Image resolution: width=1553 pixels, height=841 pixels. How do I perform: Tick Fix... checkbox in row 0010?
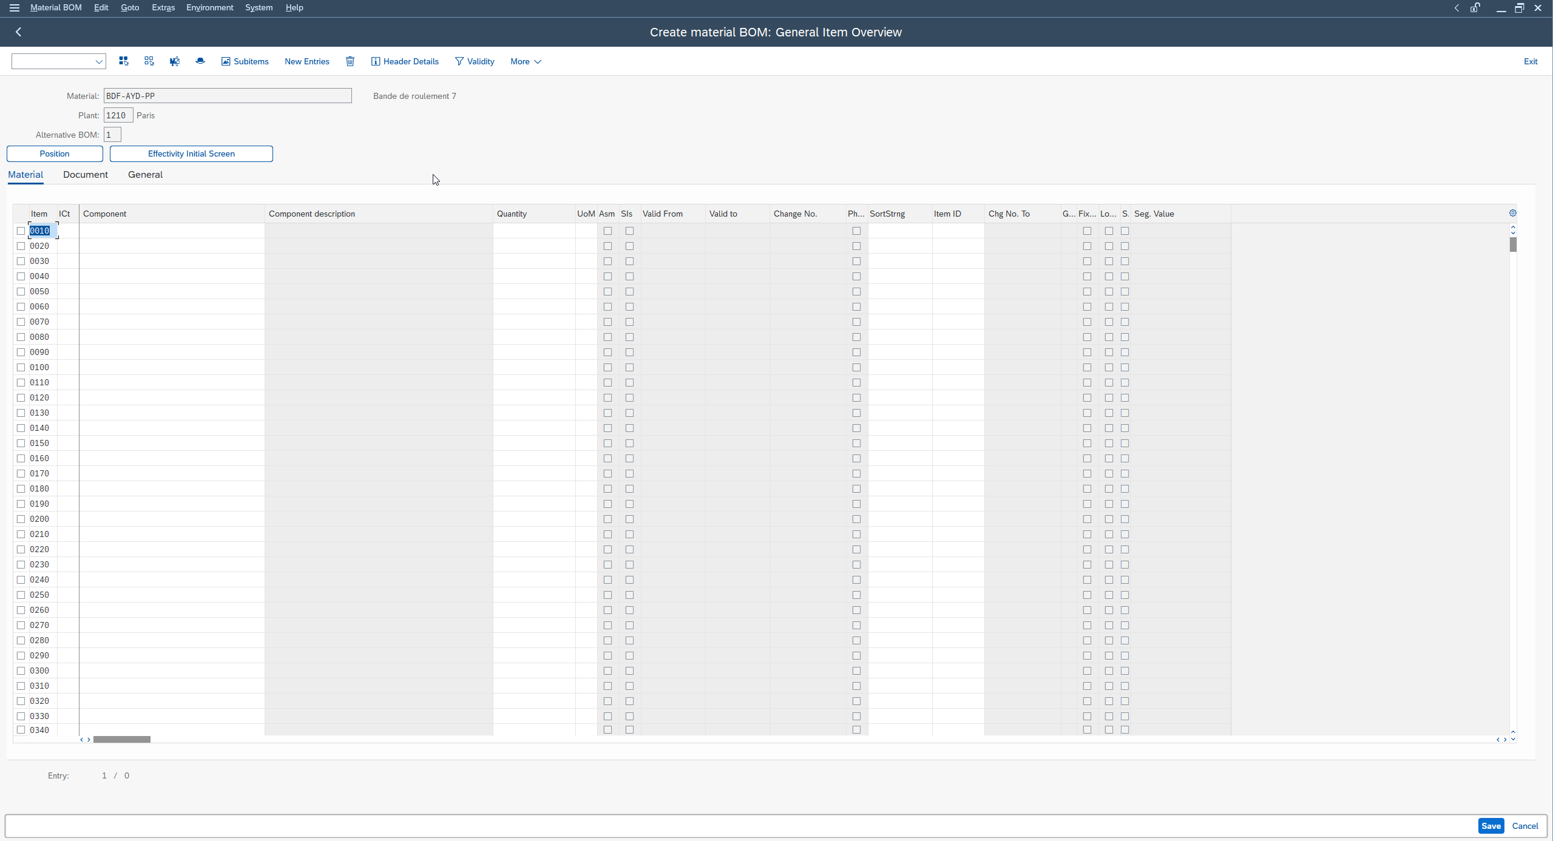click(1087, 231)
